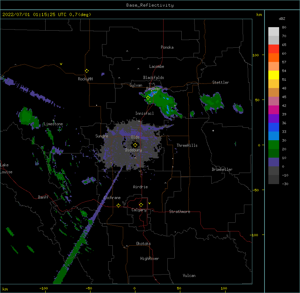Image resolution: width=300 pixels, height=293 pixels.
Task: Select the Drumheller label
Action: (x=222, y=169)
